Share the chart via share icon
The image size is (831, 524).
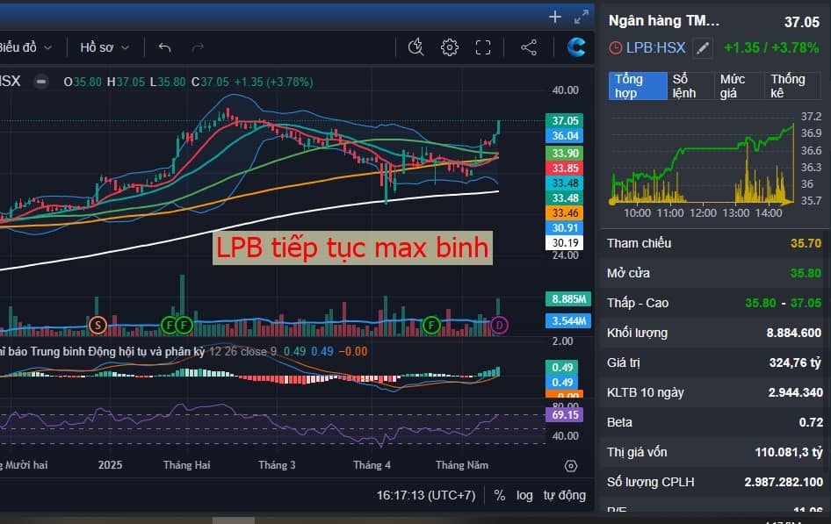[529, 47]
